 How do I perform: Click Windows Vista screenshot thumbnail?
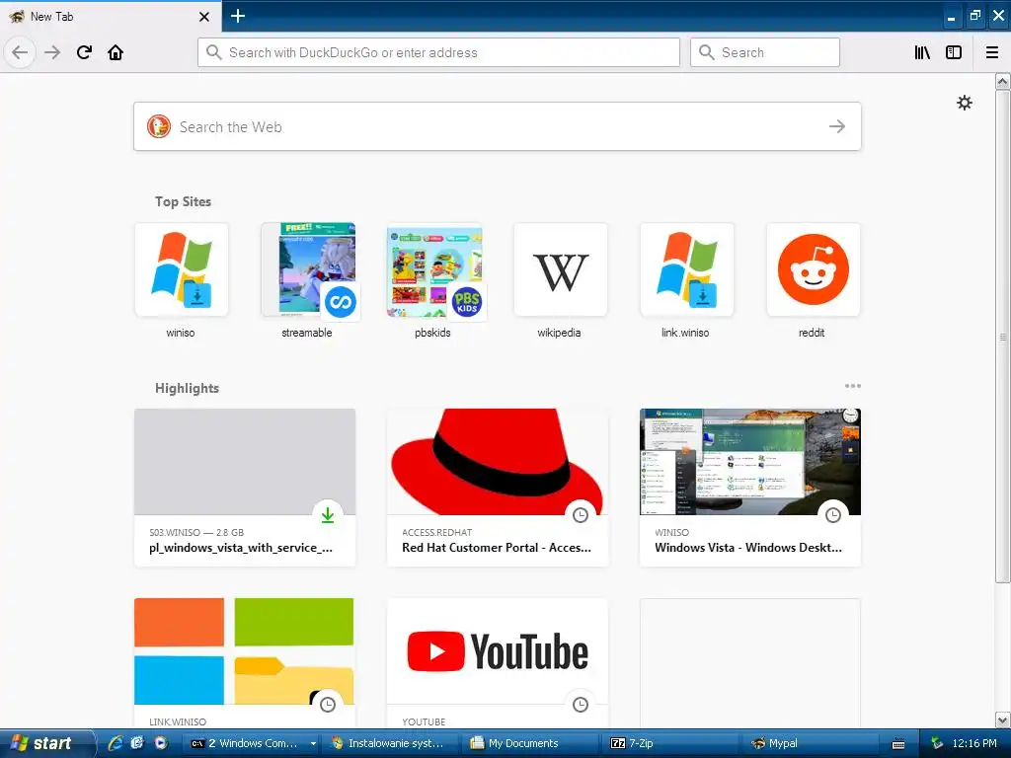(x=750, y=462)
